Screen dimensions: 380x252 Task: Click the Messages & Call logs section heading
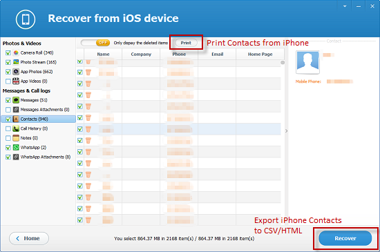26,90
